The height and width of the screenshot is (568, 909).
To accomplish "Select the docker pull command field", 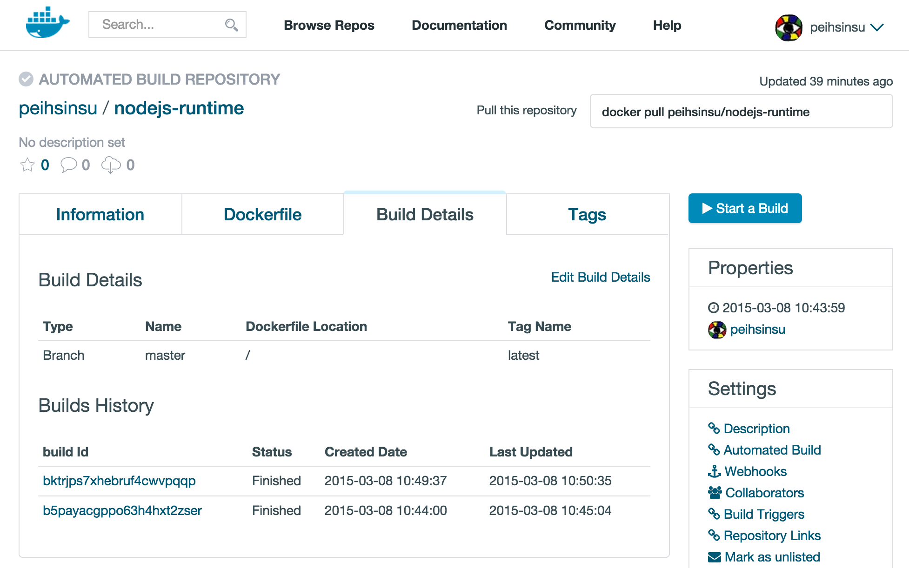I will 741,112.
